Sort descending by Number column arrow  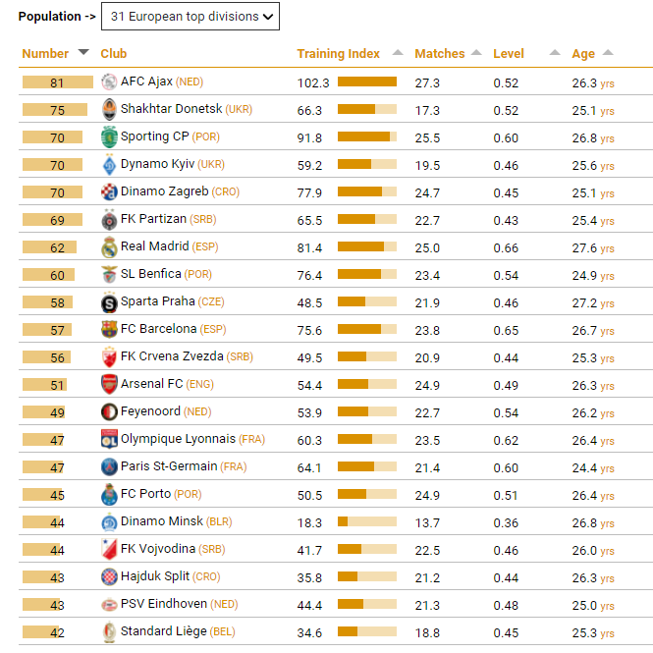click(83, 53)
